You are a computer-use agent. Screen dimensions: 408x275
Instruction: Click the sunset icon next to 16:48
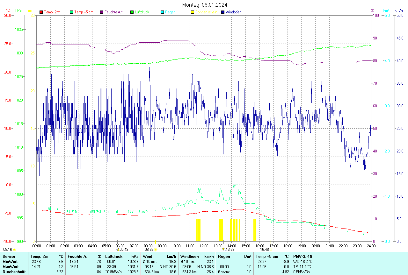(x=271, y=250)
